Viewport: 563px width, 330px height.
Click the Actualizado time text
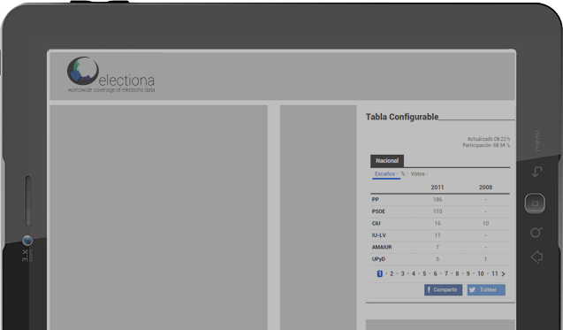point(488,139)
